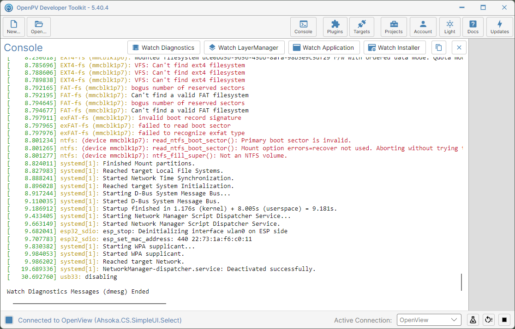Start Watch Application
The image size is (515, 329).
(324, 47)
